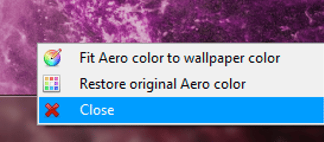This screenshot has width=324, height=142.
Task: Click the rainbow color wheel graphic
Action: click(x=53, y=58)
